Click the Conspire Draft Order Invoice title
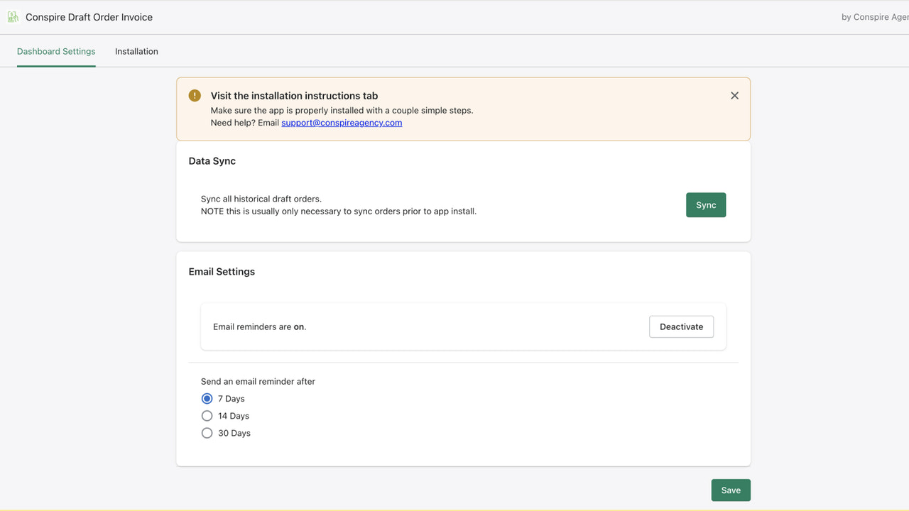Viewport: 909px width, 511px height. [x=88, y=16]
